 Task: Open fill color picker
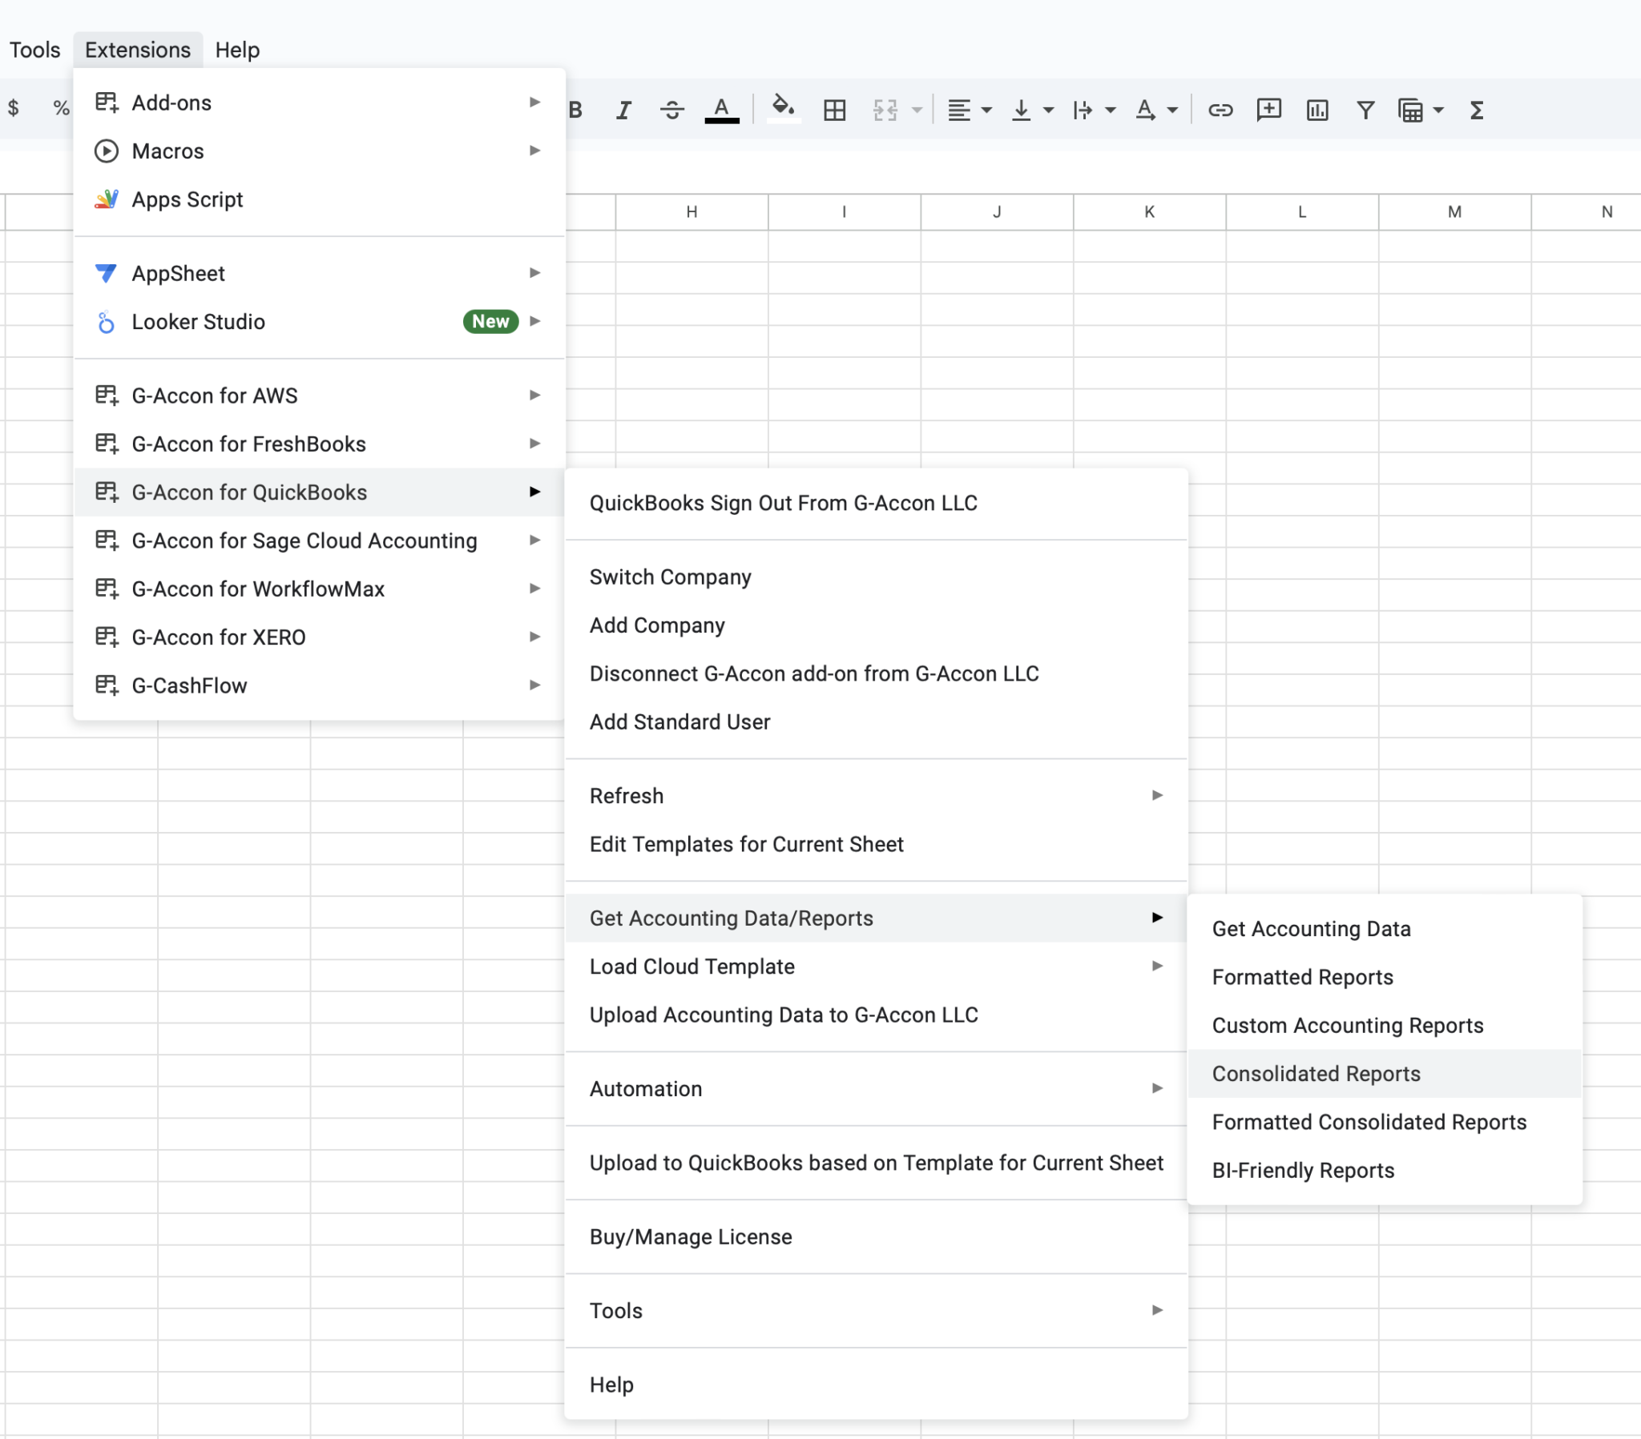click(783, 110)
